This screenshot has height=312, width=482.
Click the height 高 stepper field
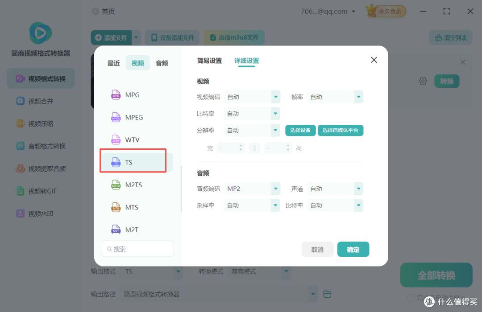coord(278,148)
